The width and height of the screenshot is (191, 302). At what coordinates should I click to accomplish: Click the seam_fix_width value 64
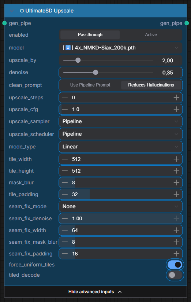pos(75,231)
